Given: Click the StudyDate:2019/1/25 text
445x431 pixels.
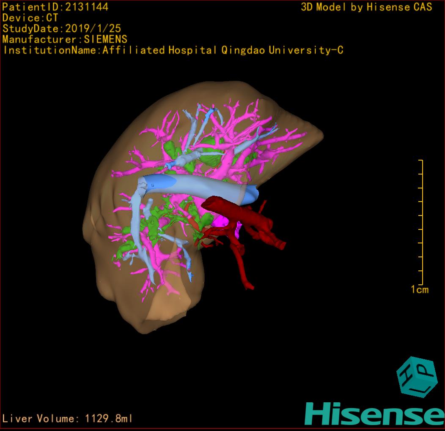Looking at the screenshot, I should pos(62,29).
